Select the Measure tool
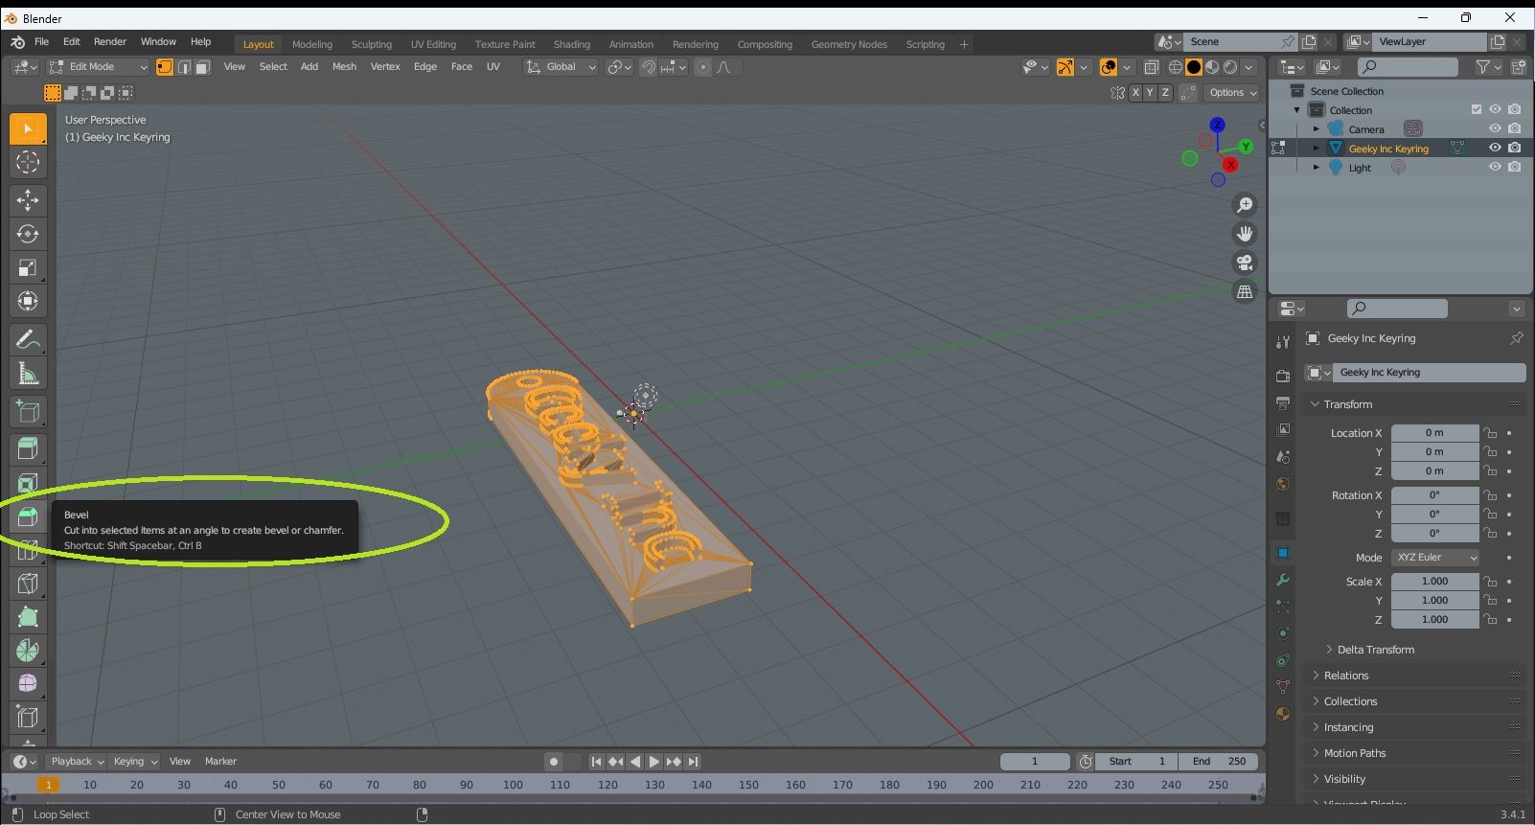This screenshot has height=825, width=1535. 28,374
